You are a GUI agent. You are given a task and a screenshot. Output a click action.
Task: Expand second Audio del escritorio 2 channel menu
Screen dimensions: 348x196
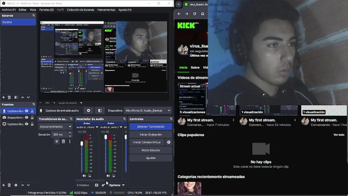(121, 127)
